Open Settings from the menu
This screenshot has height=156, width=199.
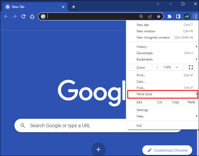pyautogui.click(x=162, y=110)
